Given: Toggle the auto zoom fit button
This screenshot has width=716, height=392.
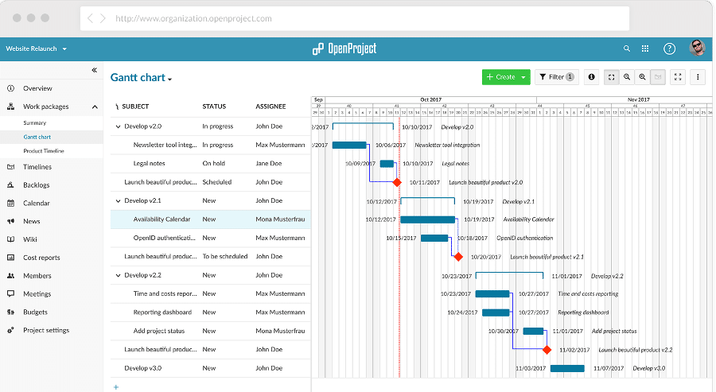Looking at the screenshot, I should coord(611,77).
